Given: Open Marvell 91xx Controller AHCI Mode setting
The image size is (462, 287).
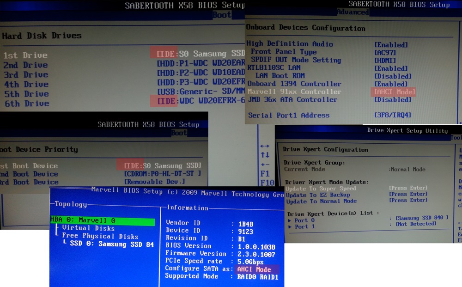Looking at the screenshot, I should pos(394,92).
